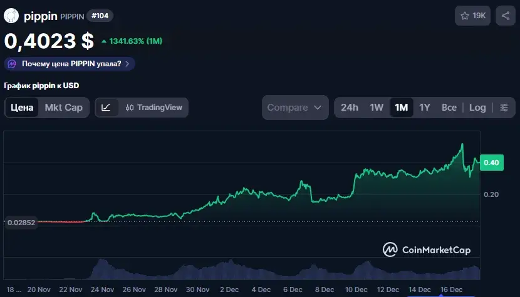This screenshot has width=520, height=297.
Task: Select the Цена tab
Action: click(22, 108)
